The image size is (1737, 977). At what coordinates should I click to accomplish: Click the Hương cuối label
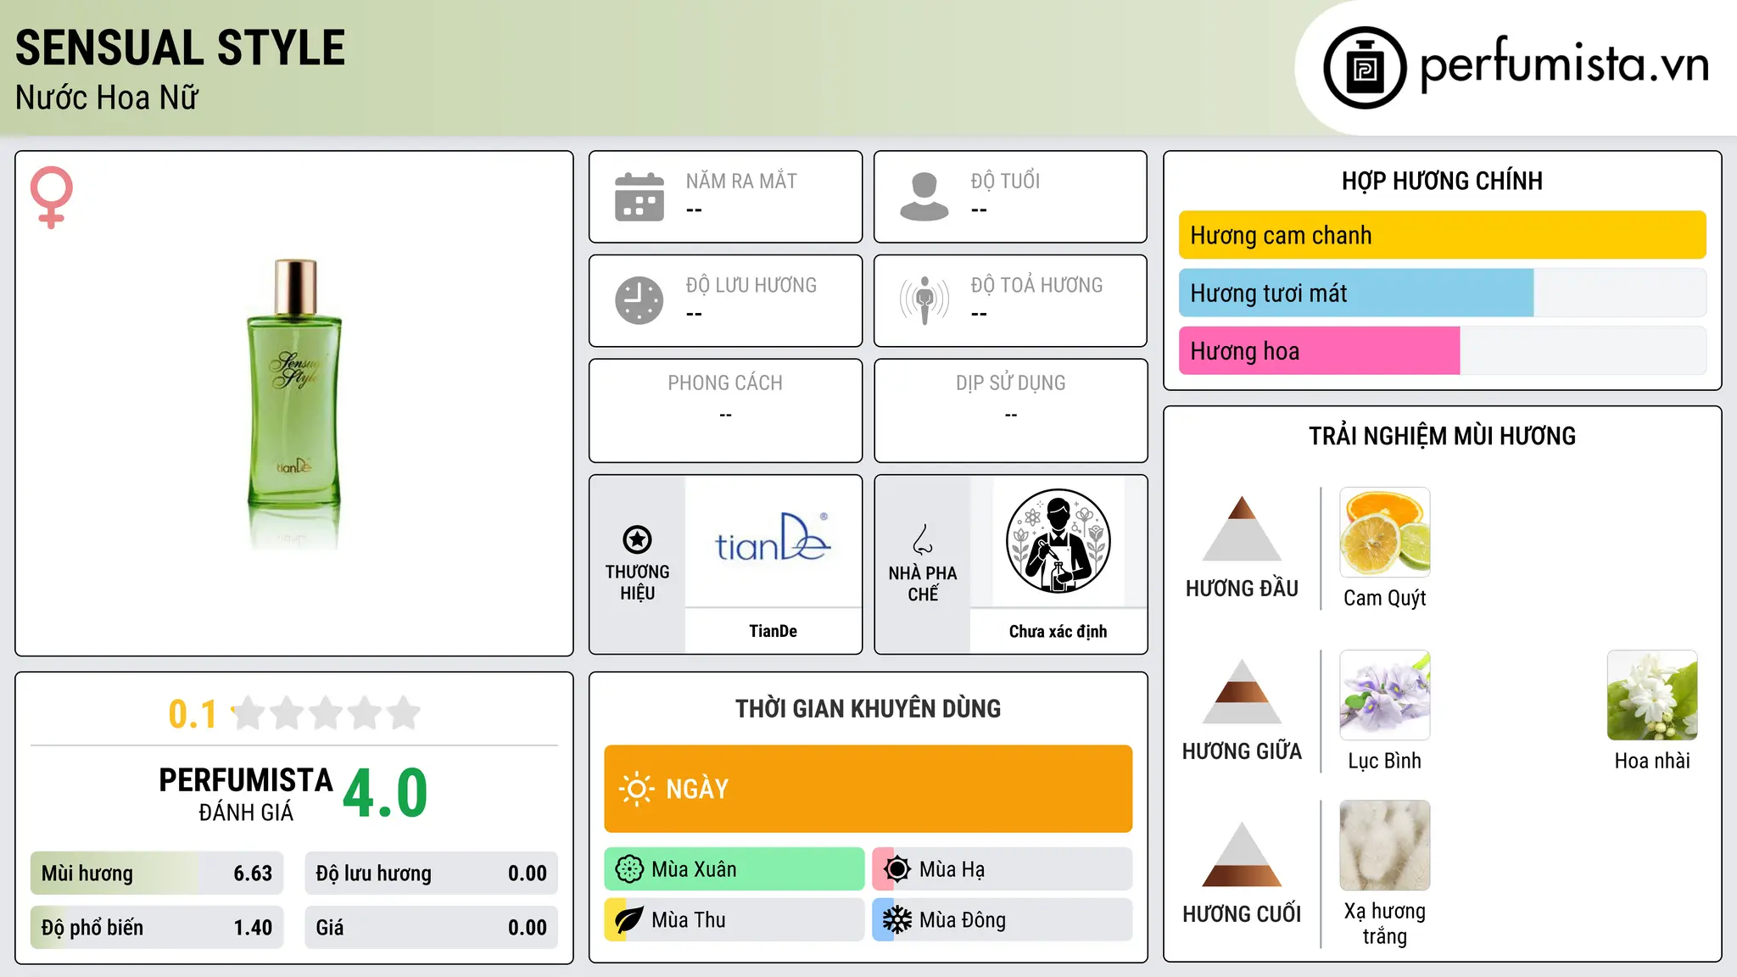[1242, 914]
